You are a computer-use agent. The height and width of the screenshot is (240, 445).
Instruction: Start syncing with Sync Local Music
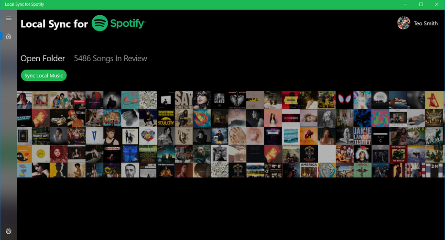click(x=43, y=75)
